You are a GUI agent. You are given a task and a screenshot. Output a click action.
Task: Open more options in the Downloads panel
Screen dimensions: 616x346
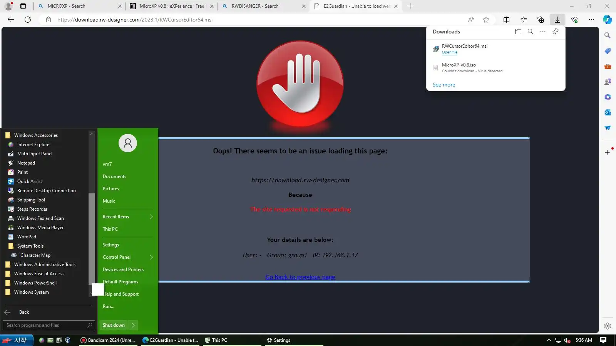[543, 32]
